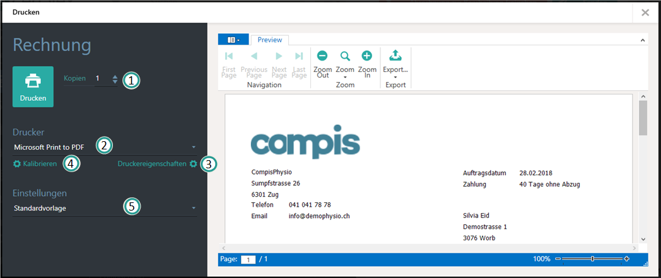Click the date 28.02.2018 in preview
The width and height of the screenshot is (661, 278).
tap(535, 173)
